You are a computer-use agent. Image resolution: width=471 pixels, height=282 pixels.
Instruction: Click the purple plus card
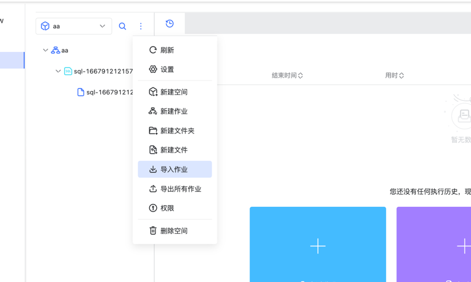point(434,244)
